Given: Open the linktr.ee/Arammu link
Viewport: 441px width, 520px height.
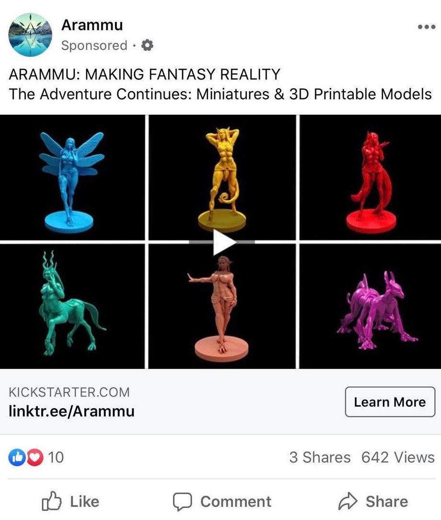Looking at the screenshot, I should tap(71, 411).
